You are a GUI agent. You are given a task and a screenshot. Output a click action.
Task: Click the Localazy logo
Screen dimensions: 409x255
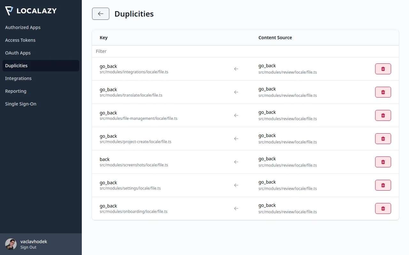pyautogui.click(x=31, y=11)
